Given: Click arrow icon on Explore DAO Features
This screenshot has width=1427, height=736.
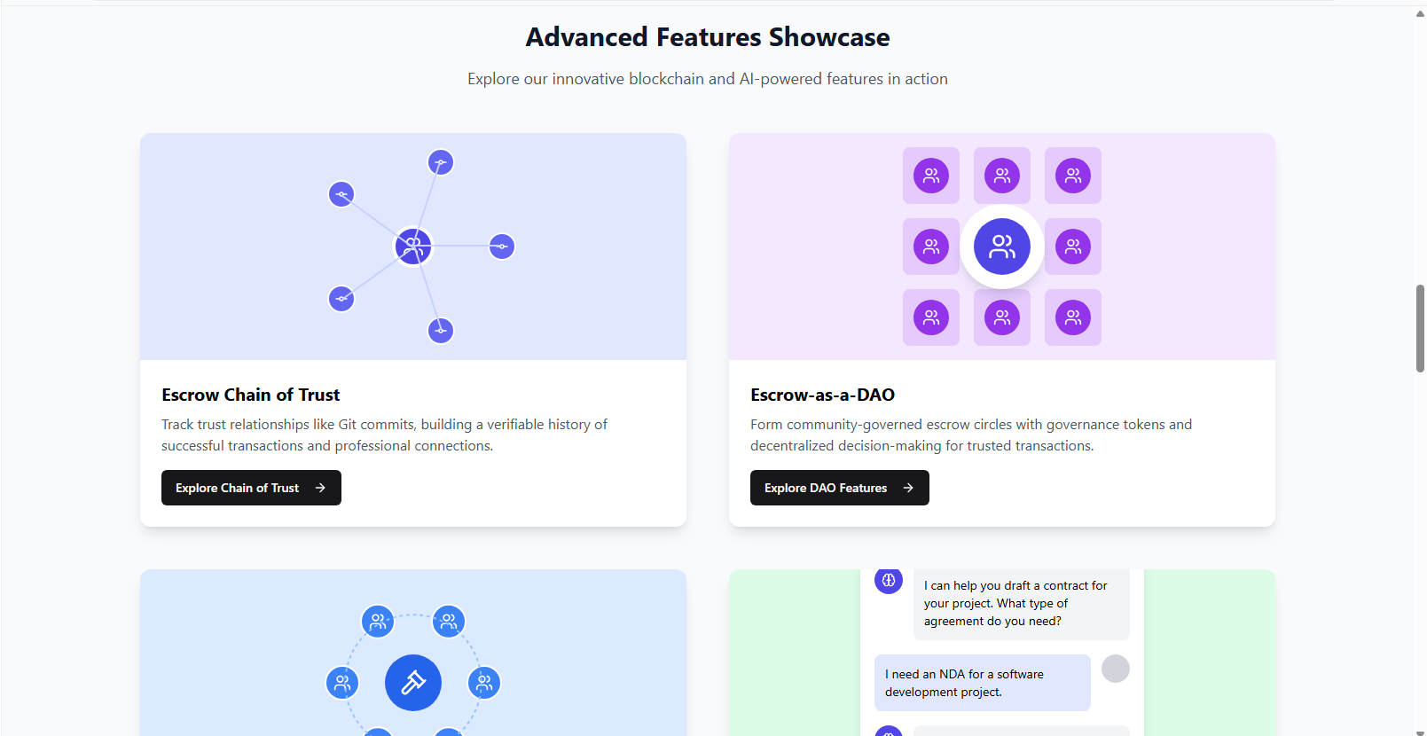Looking at the screenshot, I should tap(908, 488).
